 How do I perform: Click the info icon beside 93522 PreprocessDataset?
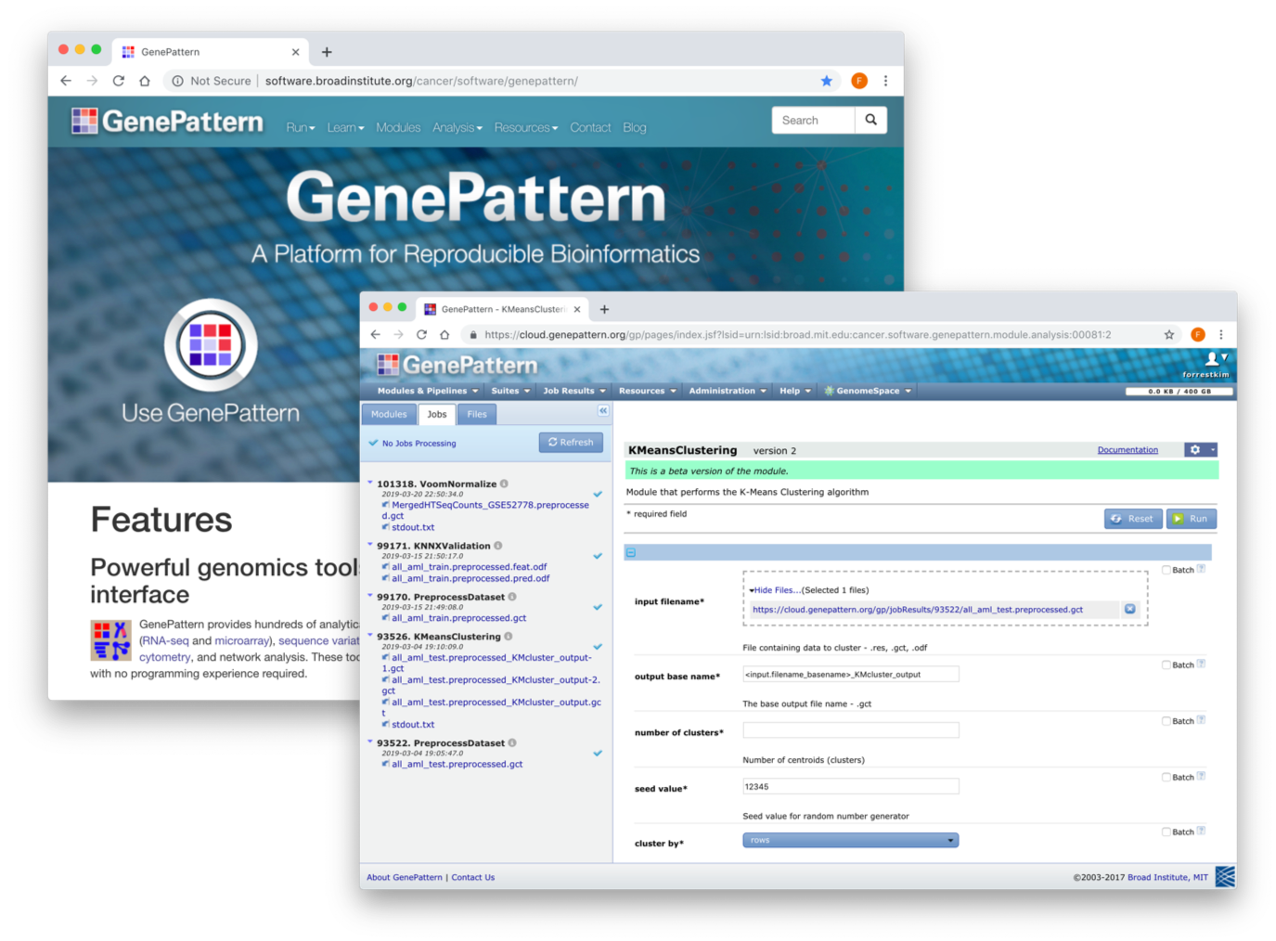(512, 742)
